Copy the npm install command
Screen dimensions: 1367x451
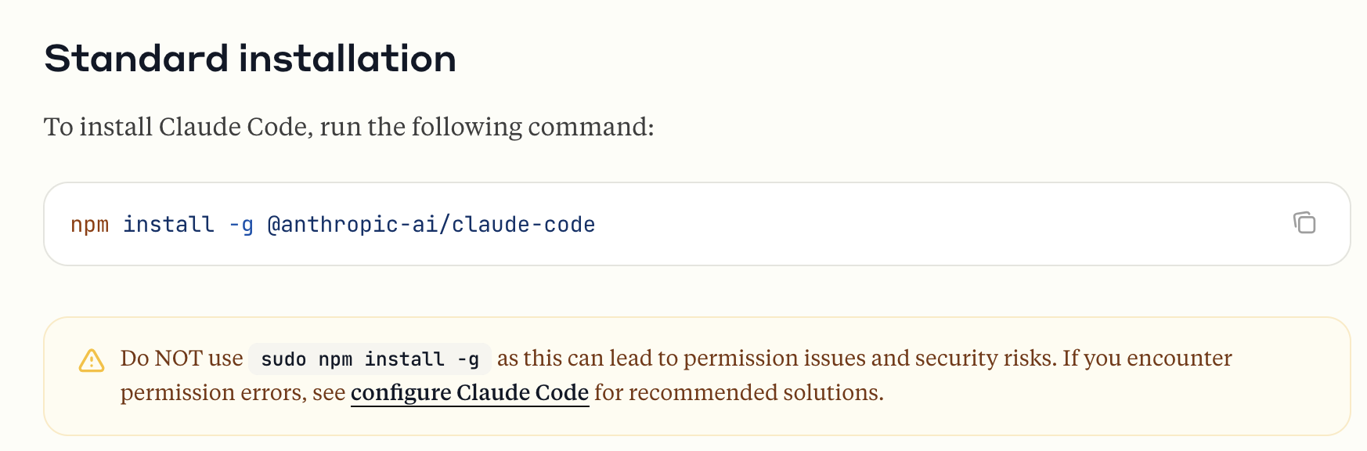[1304, 223]
